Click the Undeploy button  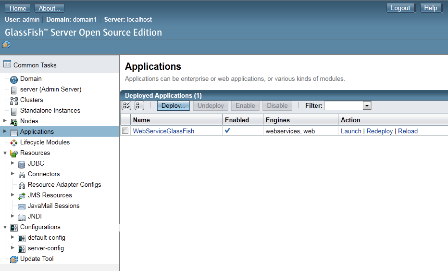pyautogui.click(x=211, y=105)
